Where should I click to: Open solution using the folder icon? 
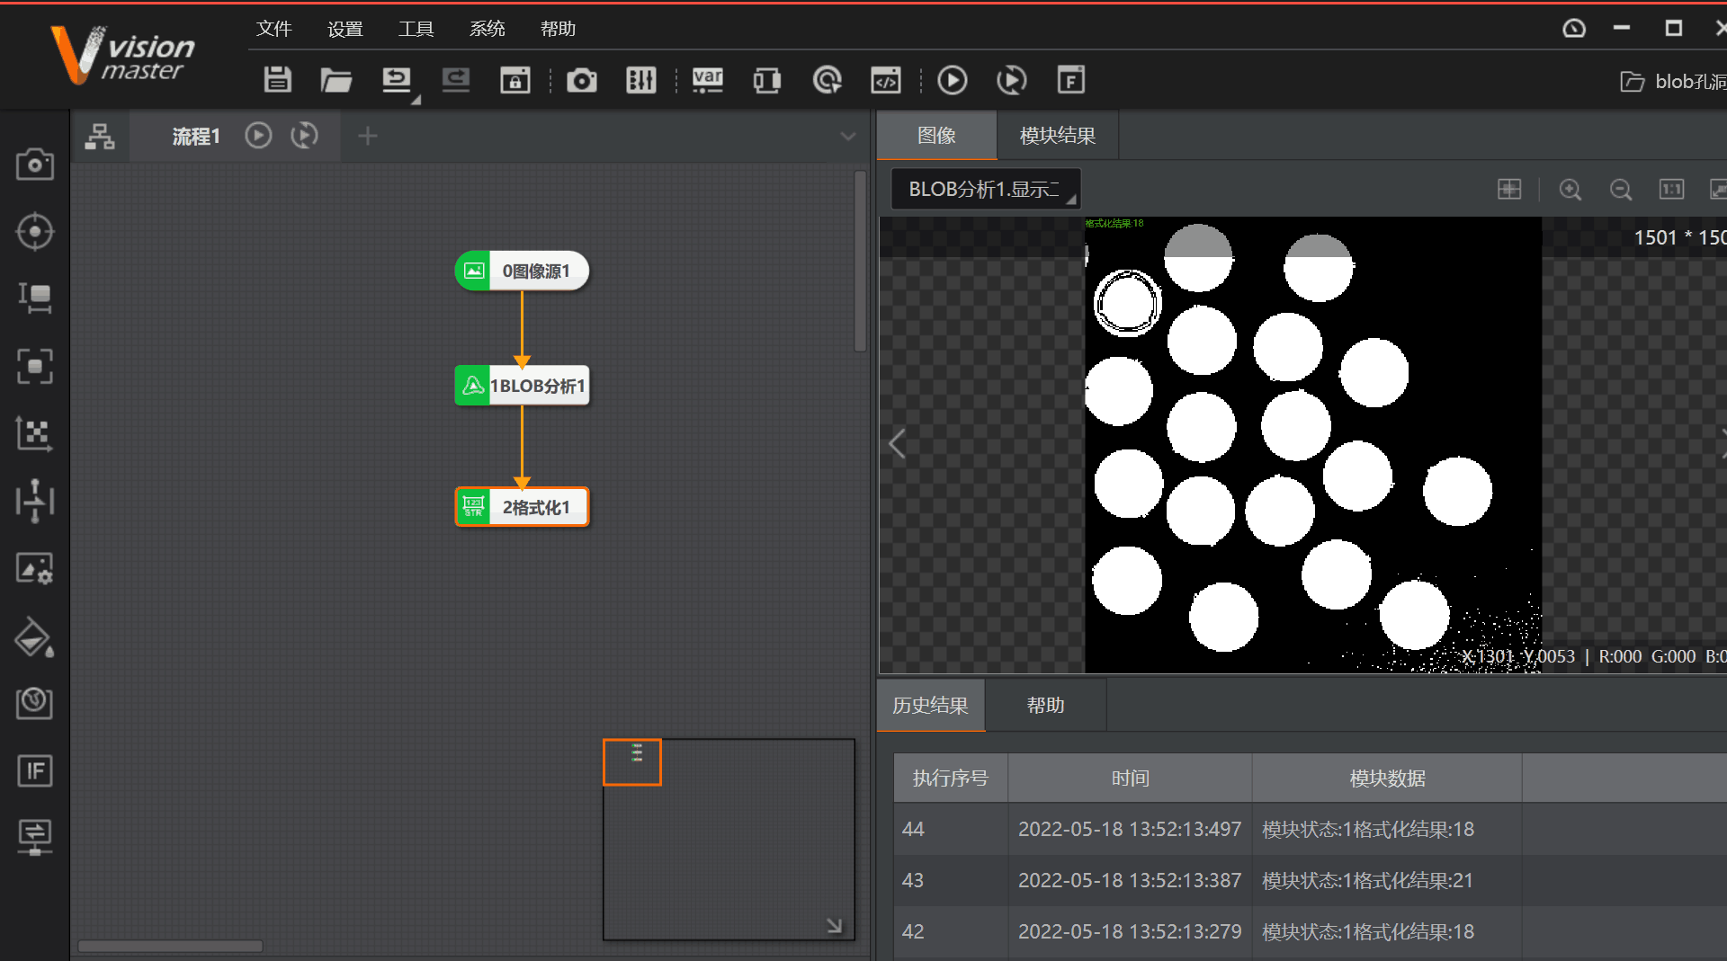click(336, 80)
